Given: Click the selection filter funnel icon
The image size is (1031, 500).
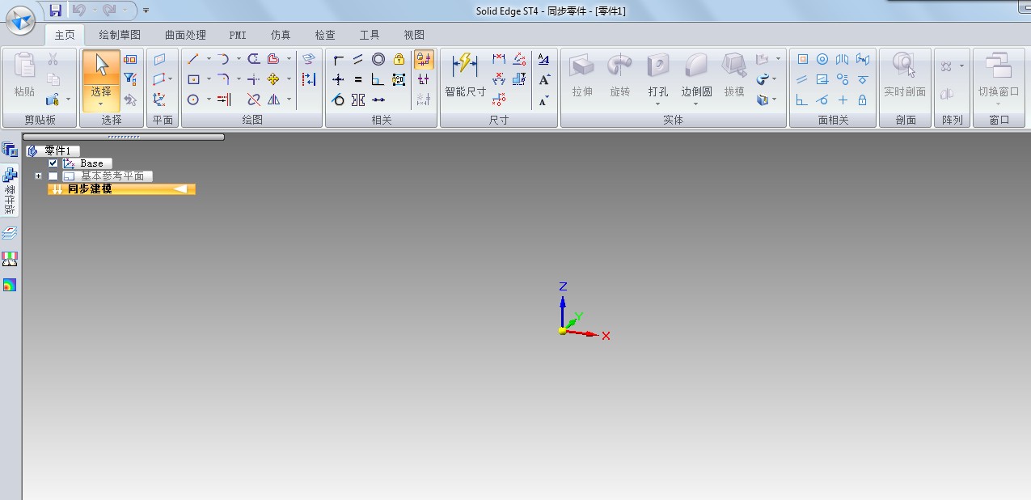Looking at the screenshot, I should tap(130, 79).
